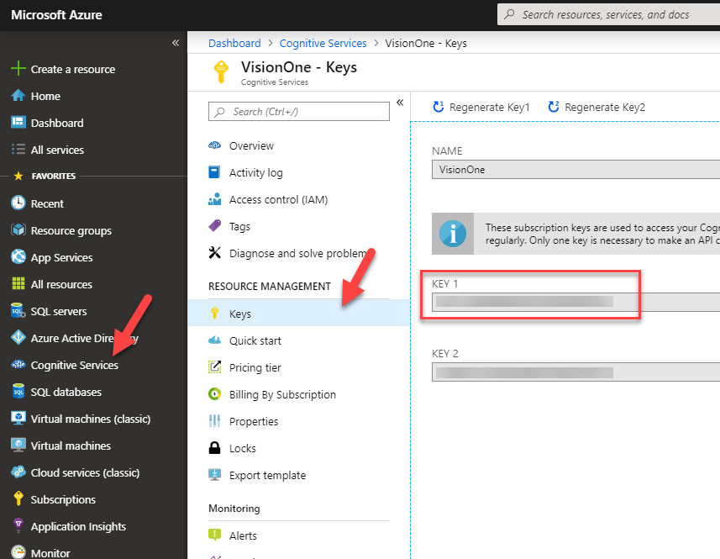Click the Application Insights lightbulb icon

18,526
